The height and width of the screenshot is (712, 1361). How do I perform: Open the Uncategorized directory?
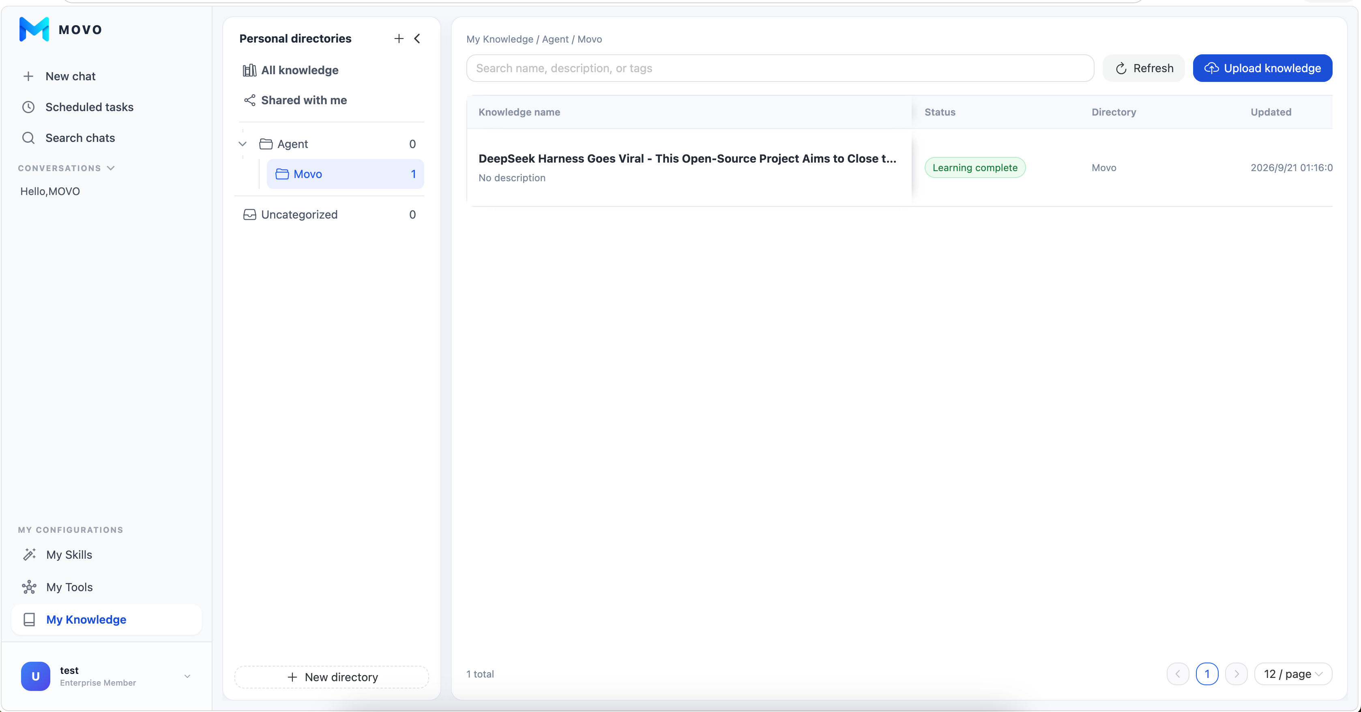(329, 214)
